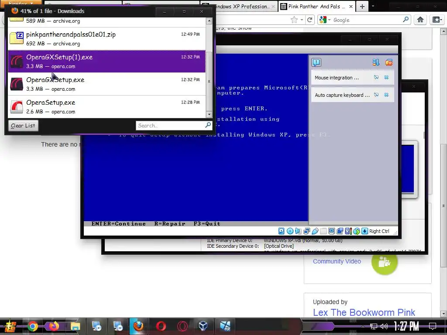The image size is (447, 335).
Task: Click the zip file icon of pinkpantherandpalss01e01.zip
Action: tap(17, 38)
